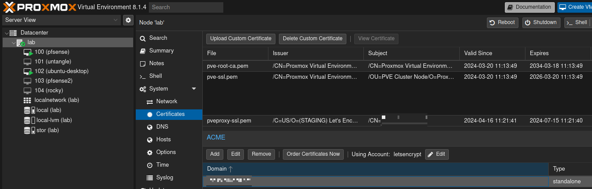The width and height of the screenshot is (592, 189).
Task: Click the Summary book icon
Action: tap(142, 51)
